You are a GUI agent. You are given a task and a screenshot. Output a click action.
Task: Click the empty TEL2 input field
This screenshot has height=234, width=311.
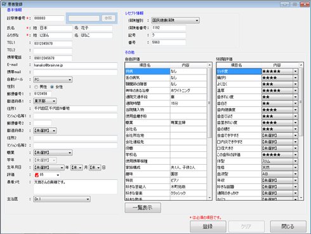coord(53,51)
